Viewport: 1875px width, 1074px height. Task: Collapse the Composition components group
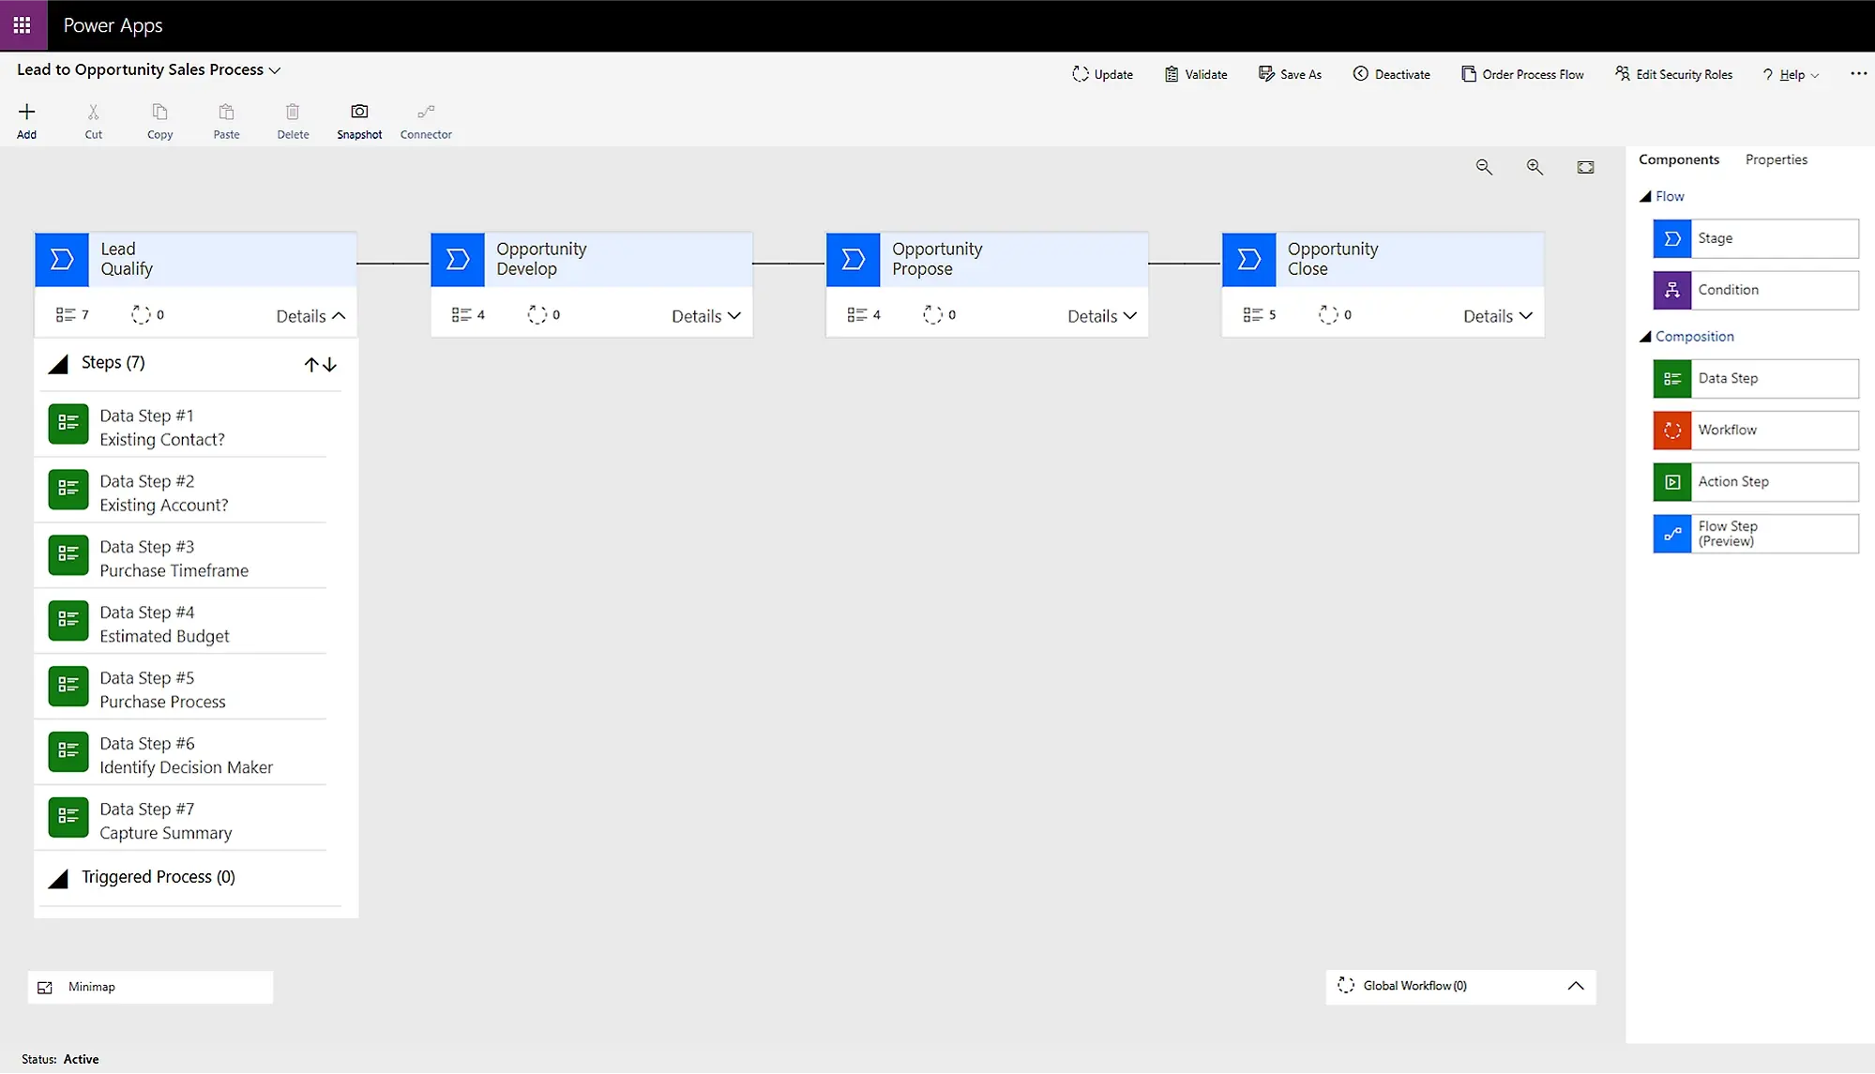(1645, 337)
